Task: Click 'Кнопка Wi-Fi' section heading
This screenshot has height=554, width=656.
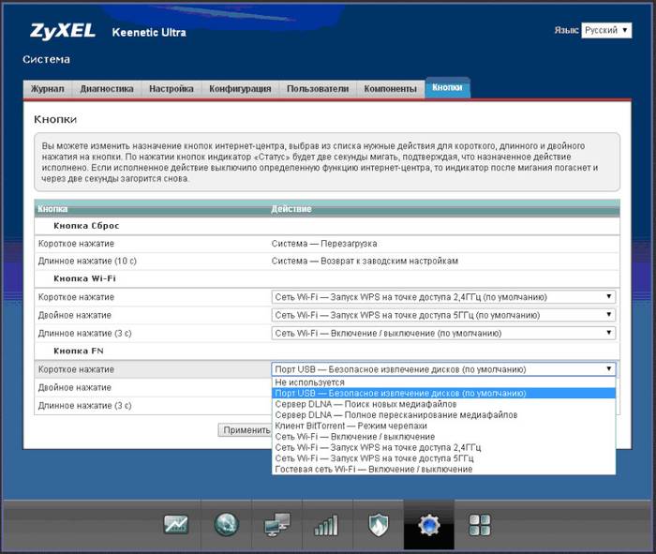Action: coord(84,278)
